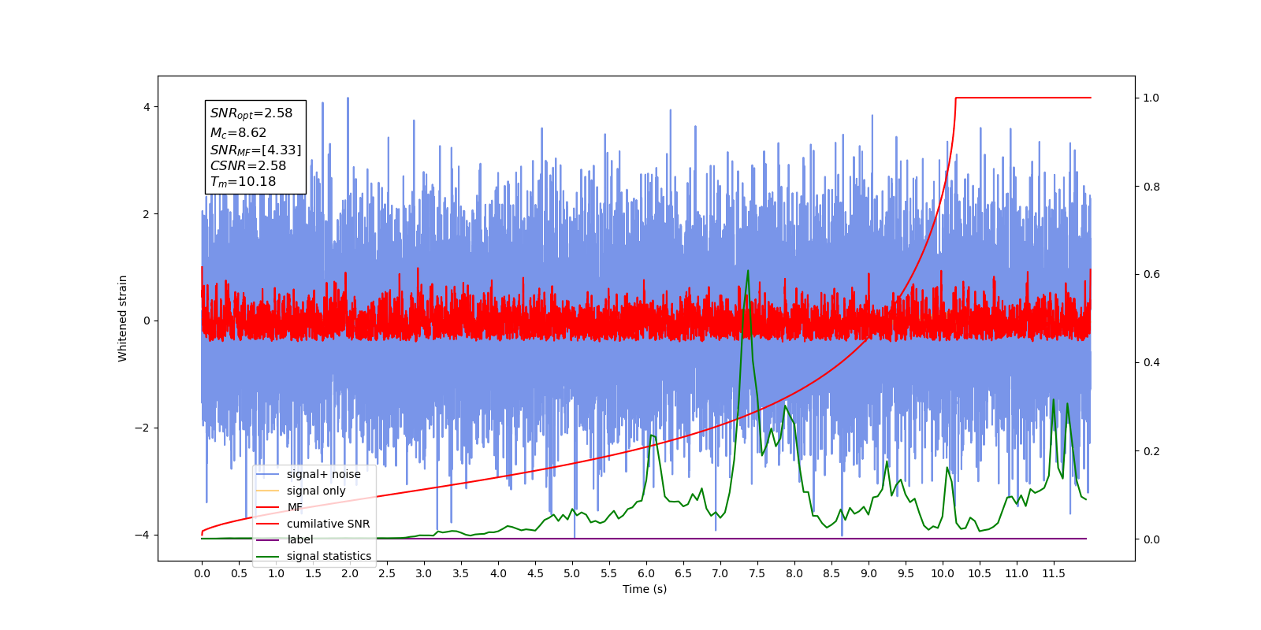Click the 11.5 tick on the time axis
1261x630 pixels.
coord(1054,573)
